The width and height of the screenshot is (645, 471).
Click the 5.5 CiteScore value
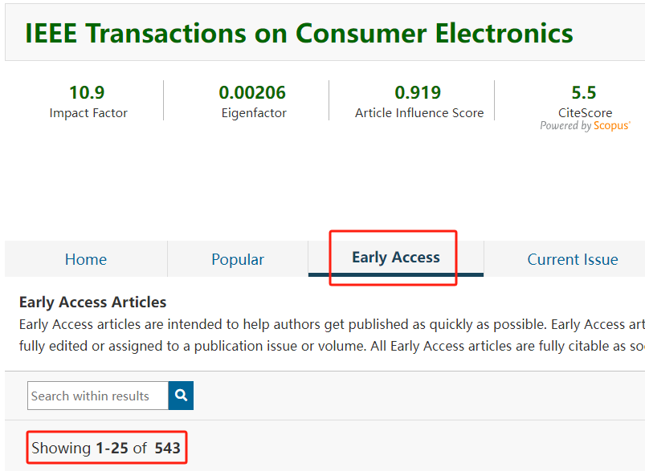[x=584, y=92]
